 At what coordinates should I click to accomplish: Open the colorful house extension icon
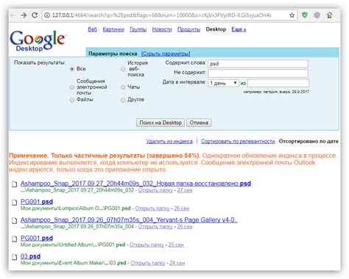click(329, 15)
